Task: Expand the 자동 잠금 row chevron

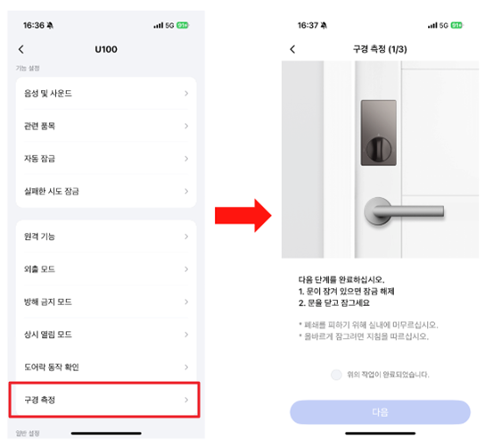Action: 186,159
